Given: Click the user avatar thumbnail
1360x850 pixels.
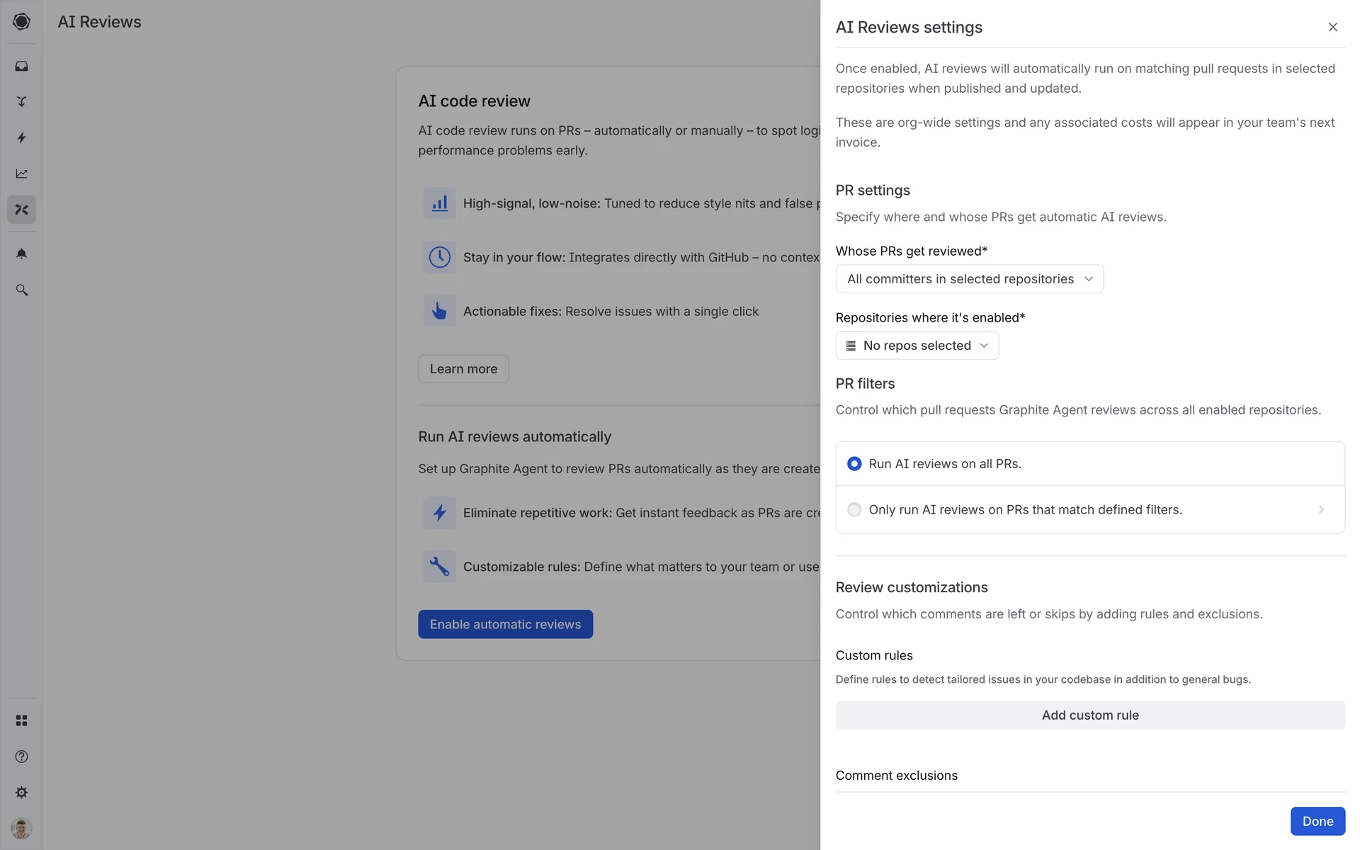Looking at the screenshot, I should pos(21,828).
